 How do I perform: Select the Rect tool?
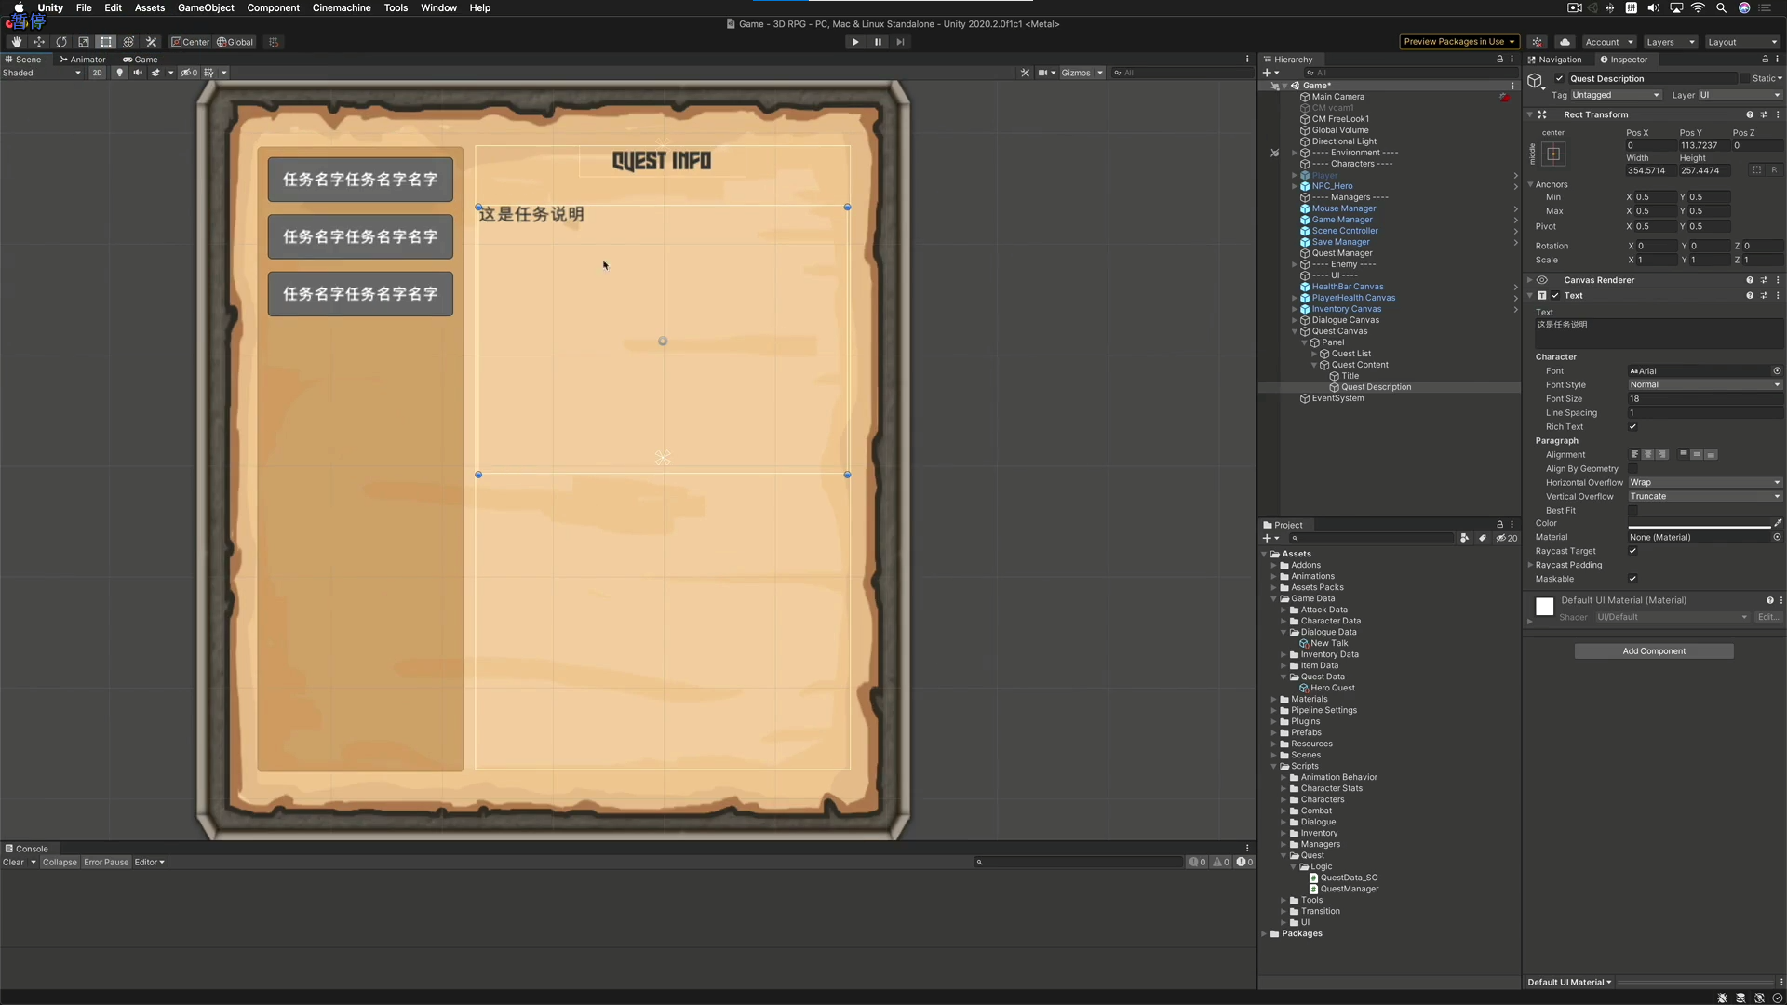click(106, 42)
